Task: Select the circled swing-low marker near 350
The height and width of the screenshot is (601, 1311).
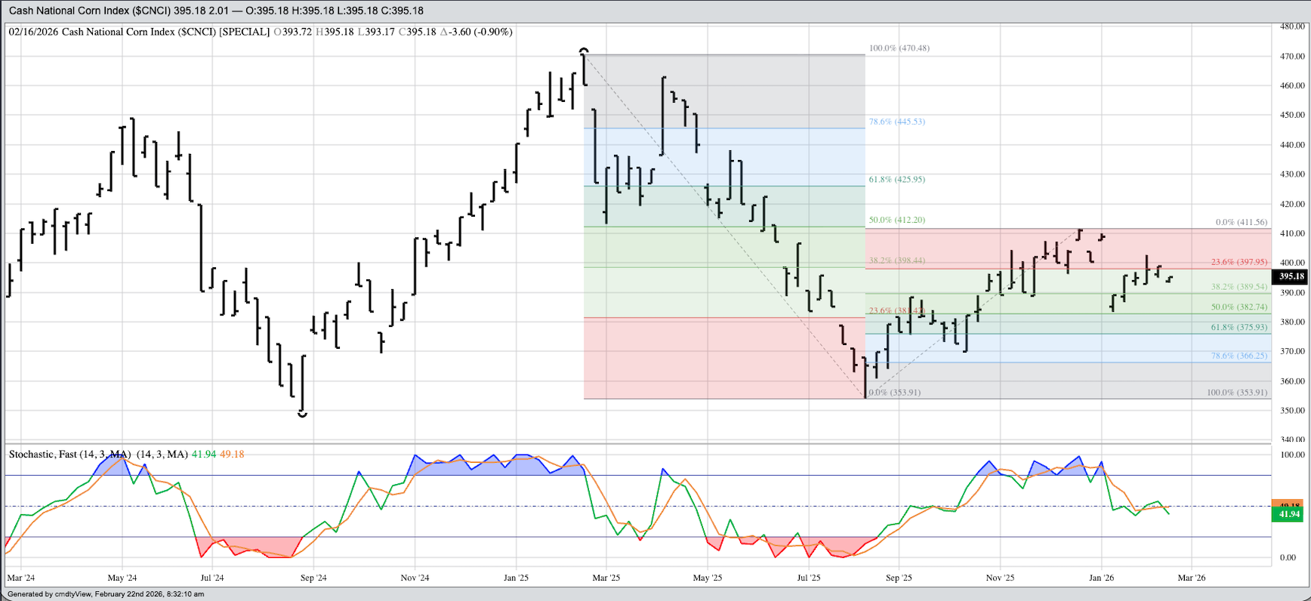Action: pyautogui.click(x=303, y=414)
